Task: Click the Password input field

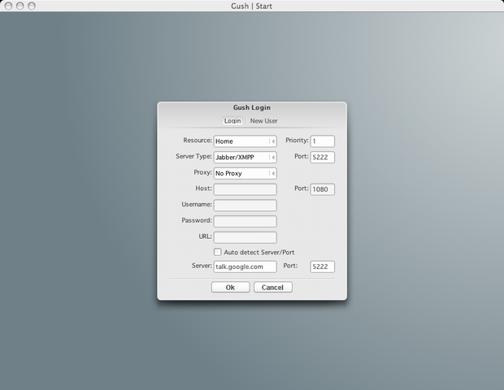Action: 245,221
